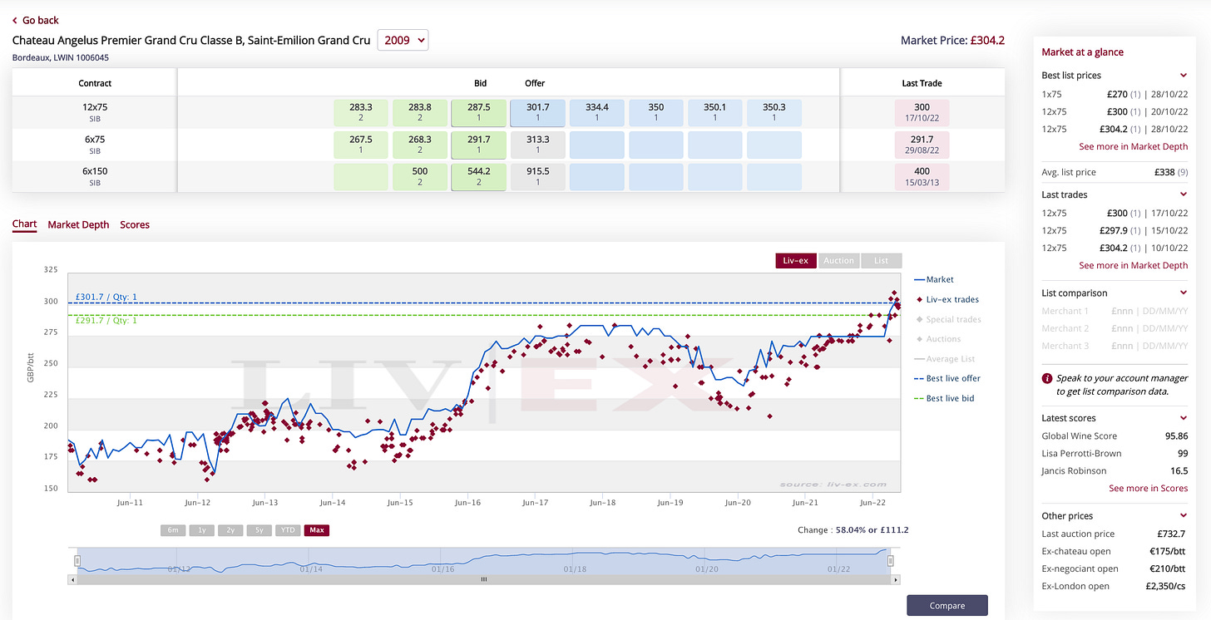
Task: Collapse the Latest scores section
Action: point(1184,419)
